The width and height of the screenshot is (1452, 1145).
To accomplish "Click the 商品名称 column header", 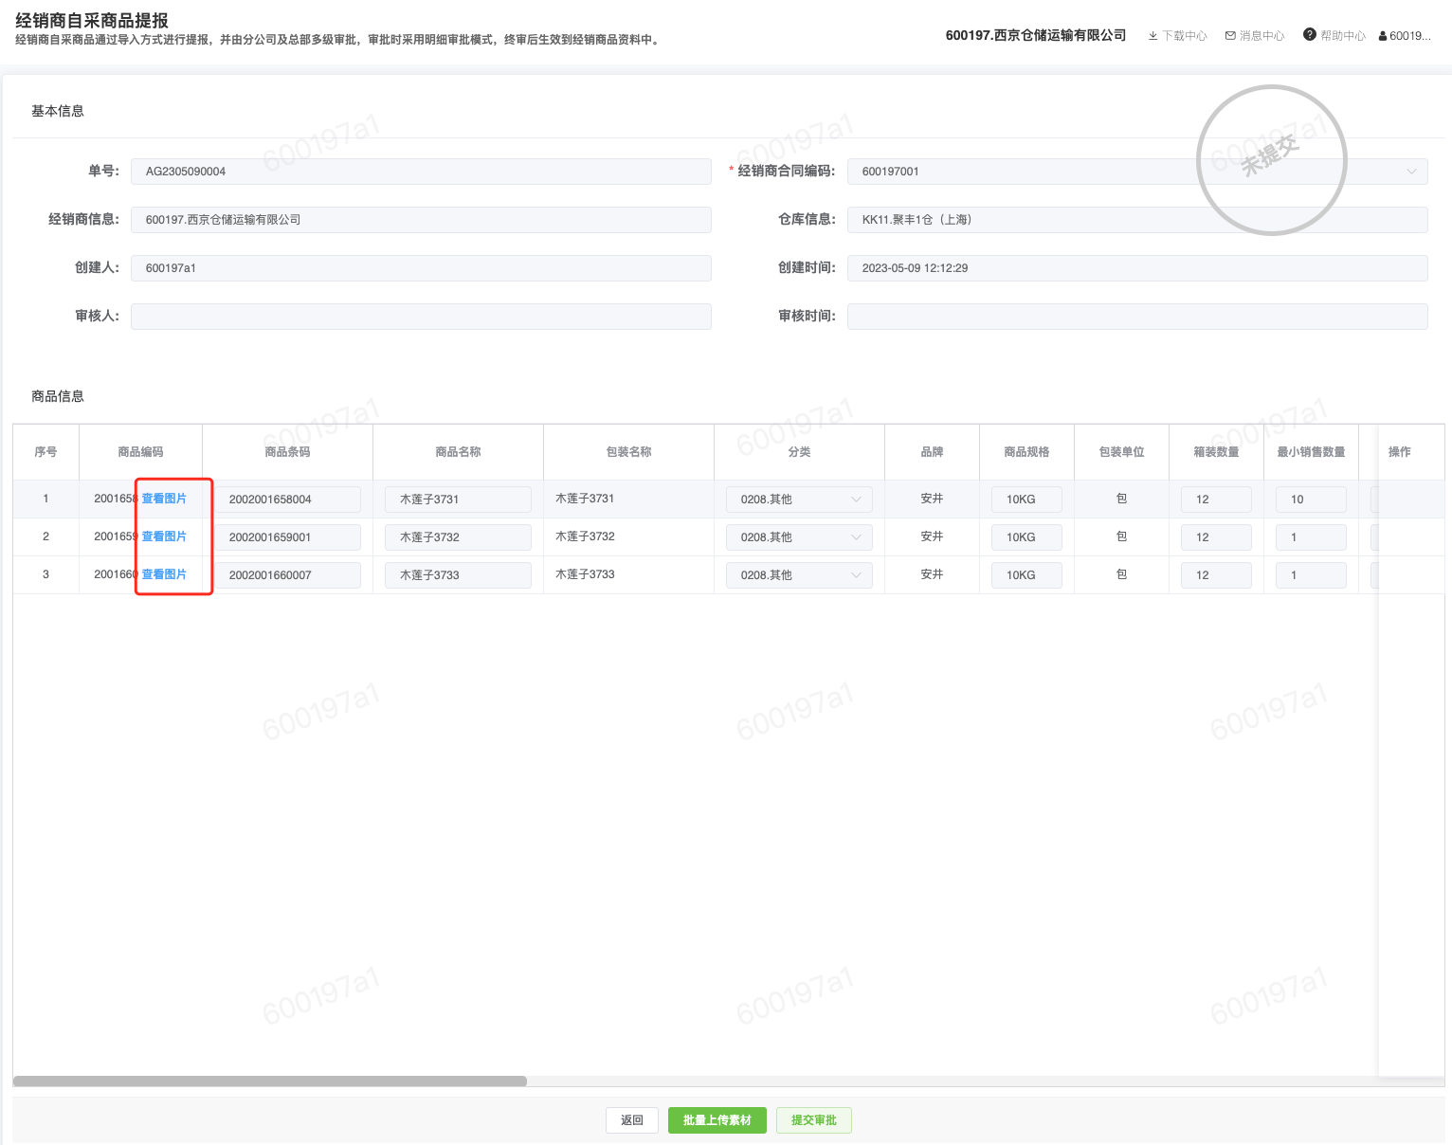I will 458,452.
